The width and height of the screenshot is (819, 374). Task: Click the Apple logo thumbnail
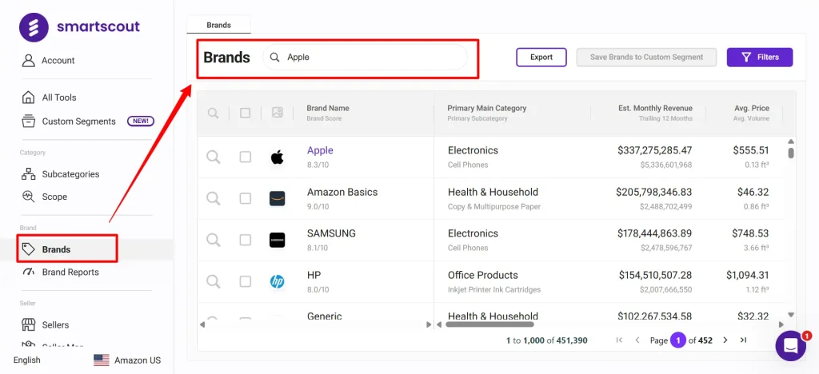pos(278,157)
